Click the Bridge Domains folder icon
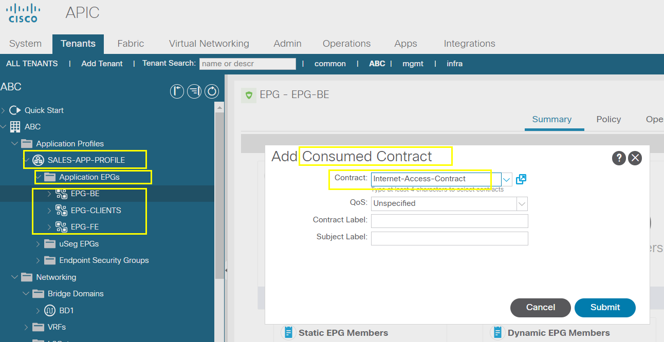This screenshot has height=342, width=664. click(x=38, y=294)
